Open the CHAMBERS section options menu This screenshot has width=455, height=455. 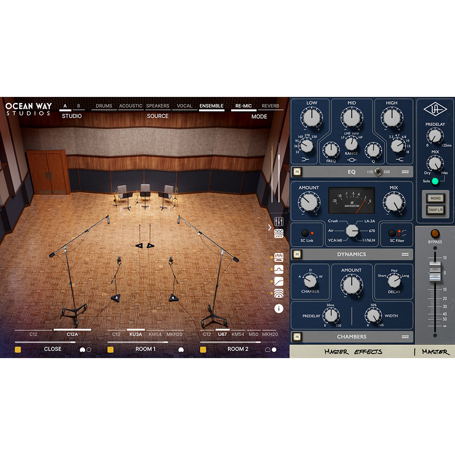tap(405, 337)
